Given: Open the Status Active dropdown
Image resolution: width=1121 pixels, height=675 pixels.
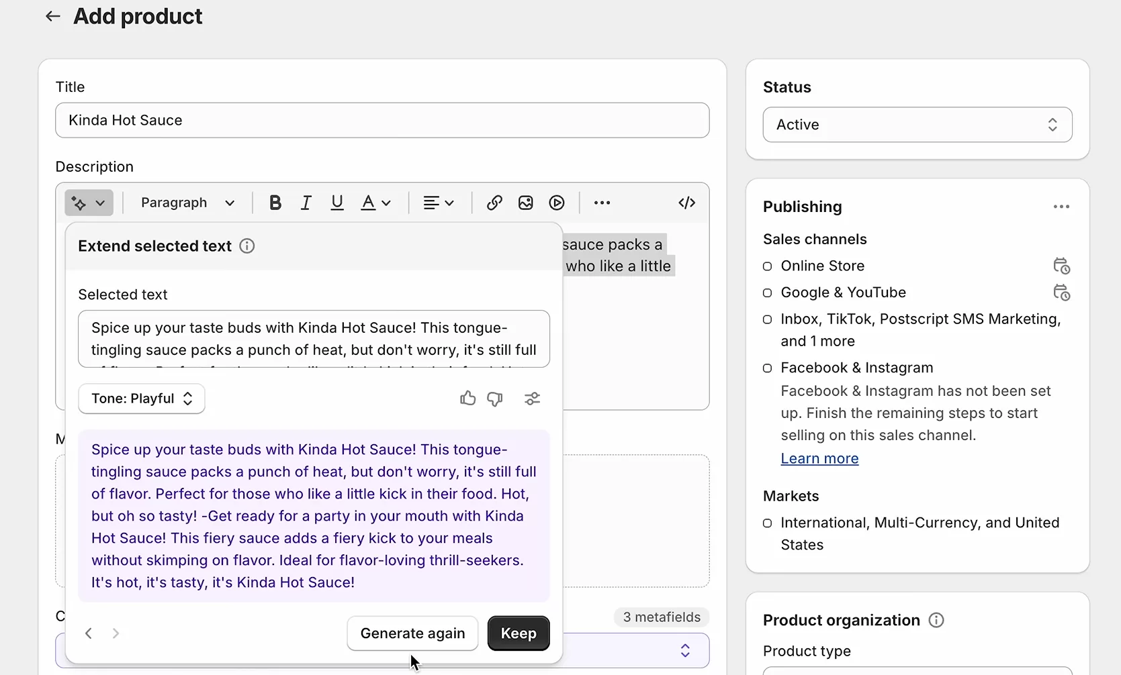Looking at the screenshot, I should 917,125.
